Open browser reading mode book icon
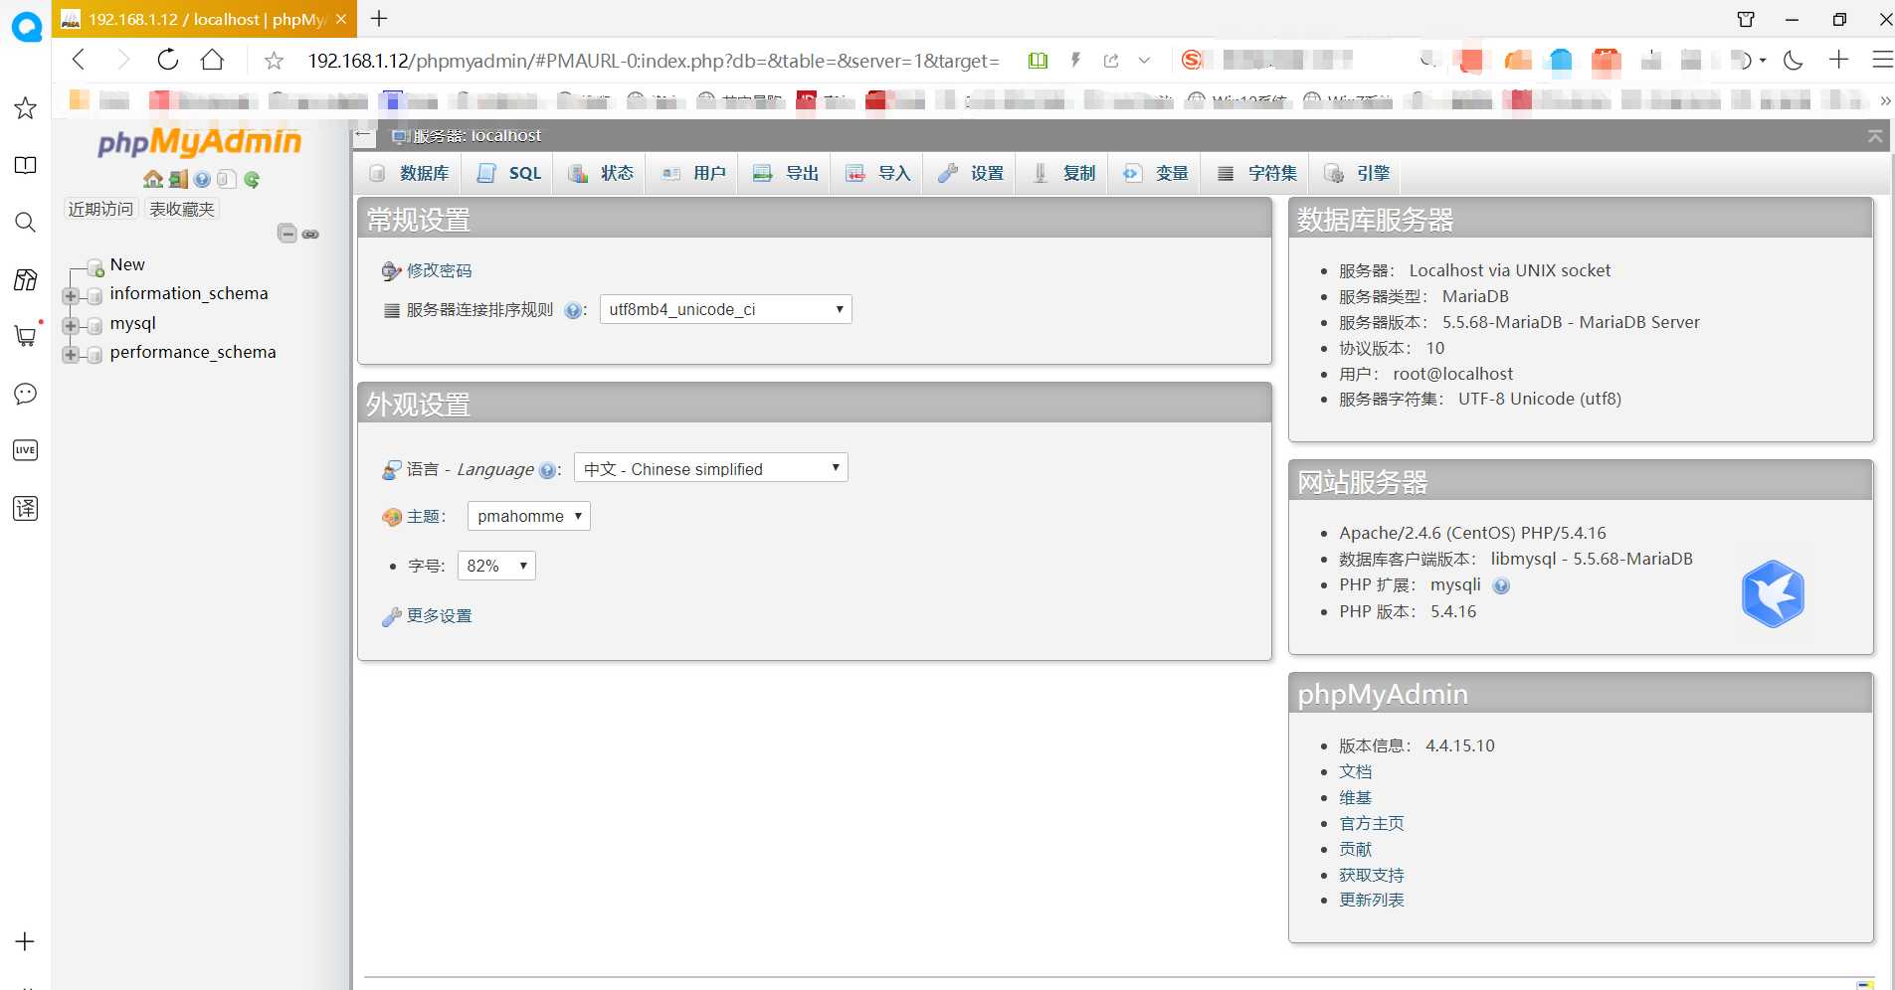 [x=1038, y=61]
